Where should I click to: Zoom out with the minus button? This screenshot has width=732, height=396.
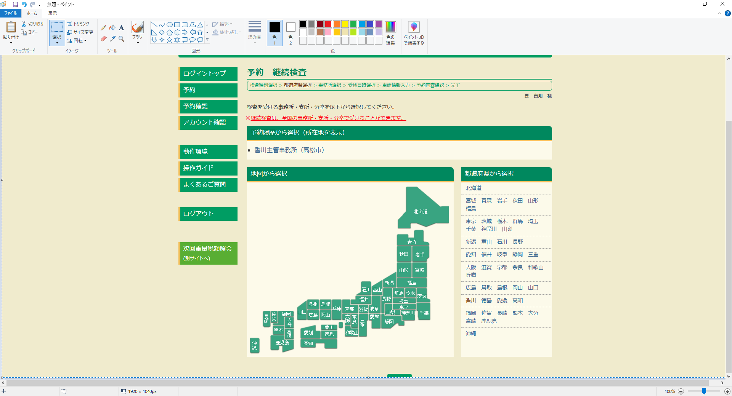[681, 391]
